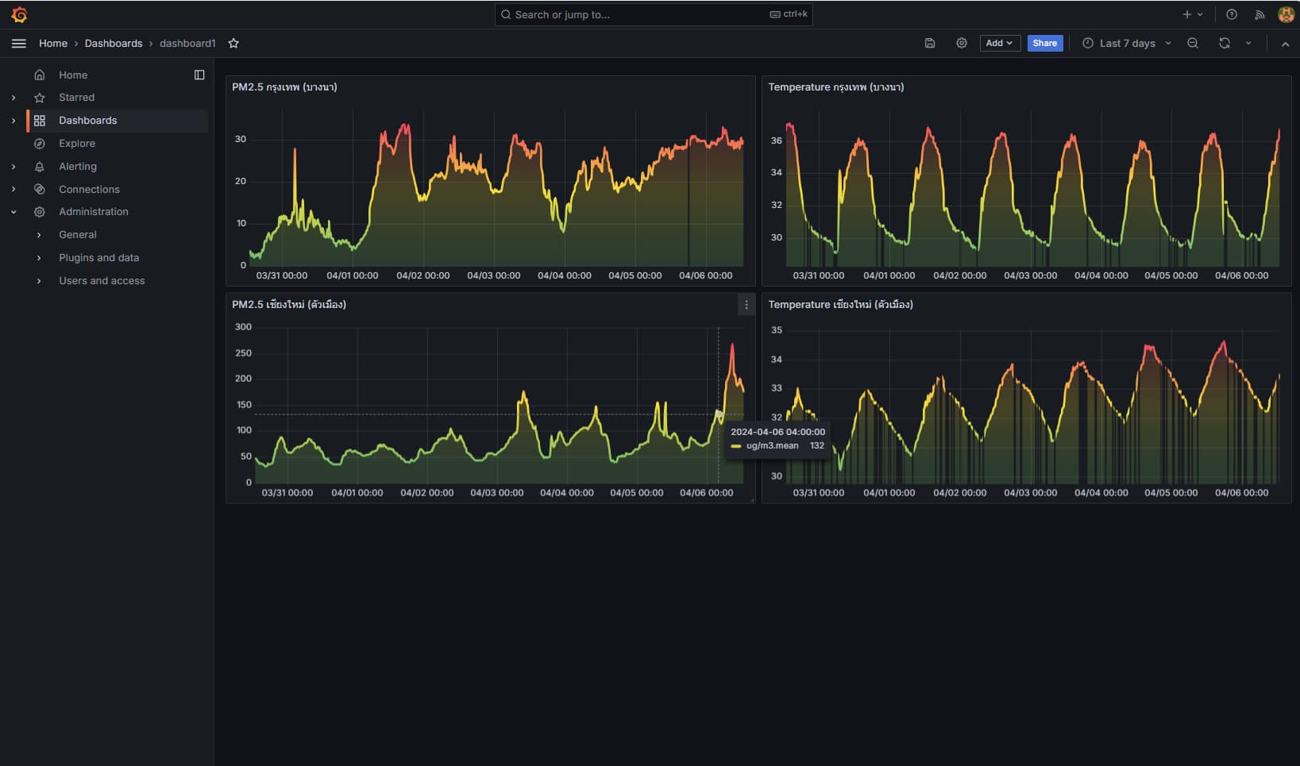Open dashboard settings with the gear icon
Image resolution: width=1300 pixels, height=766 pixels.
[x=962, y=43]
